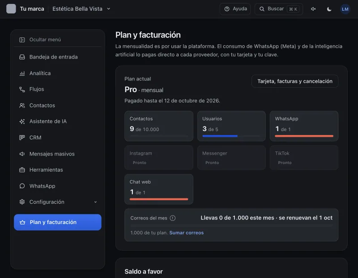Viewport: 358px width, 278px height.
Task: Click the WhatsApp chat bubble icon
Action: 22,186
